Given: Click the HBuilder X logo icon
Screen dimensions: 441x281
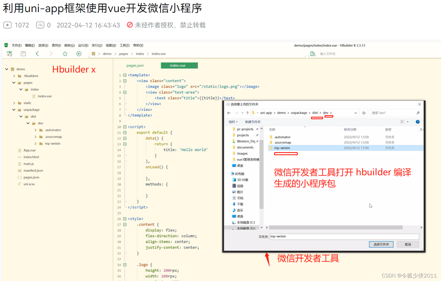Looking at the screenshot, I should tap(6, 45).
